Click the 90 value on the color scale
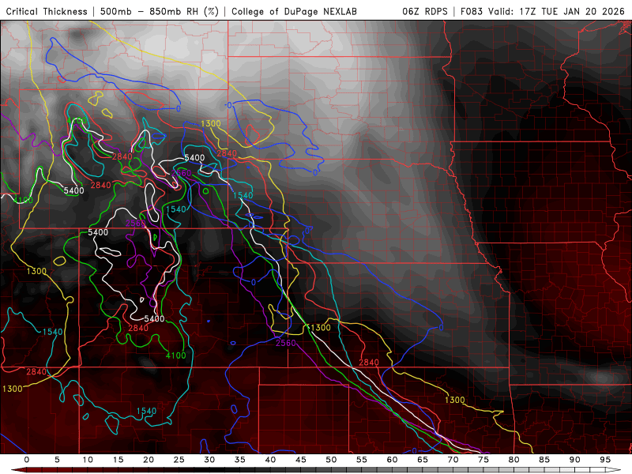 [575, 460]
